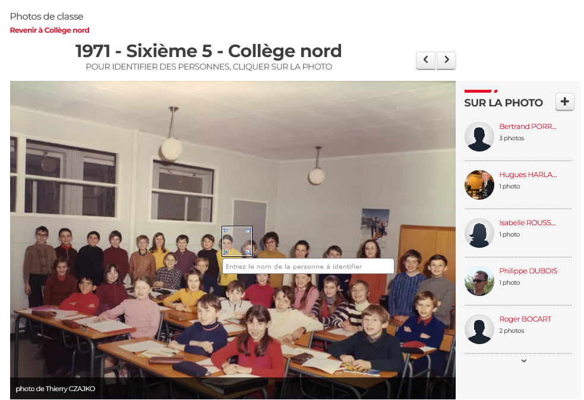Focus the person name input field
The image size is (584, 400).
pyautogui.click(x=308, y=266)
